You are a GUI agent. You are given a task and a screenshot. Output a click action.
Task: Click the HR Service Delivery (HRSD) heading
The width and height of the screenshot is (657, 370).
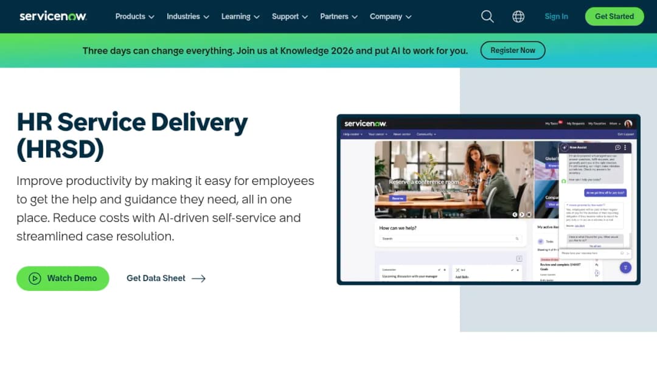(132, 135)
